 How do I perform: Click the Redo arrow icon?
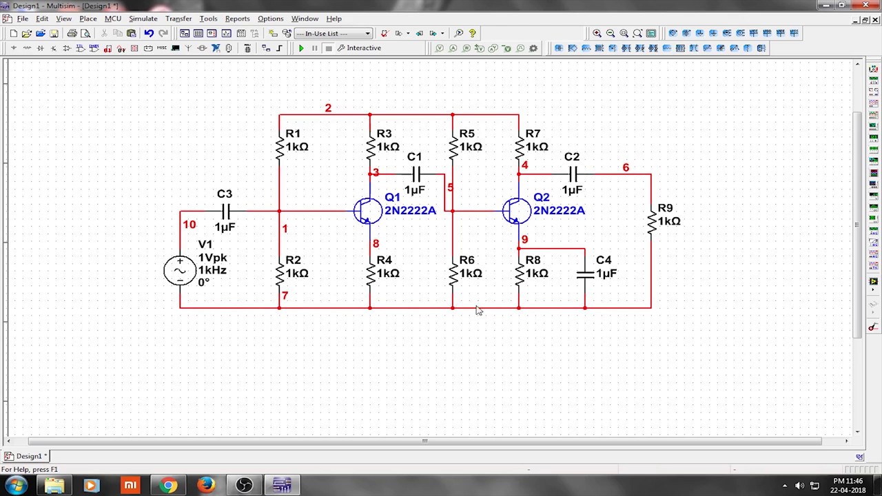click(163, 33)
